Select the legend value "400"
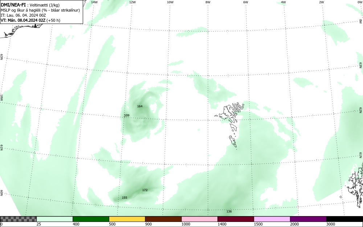The image size is (363, 227). [76, 224]
